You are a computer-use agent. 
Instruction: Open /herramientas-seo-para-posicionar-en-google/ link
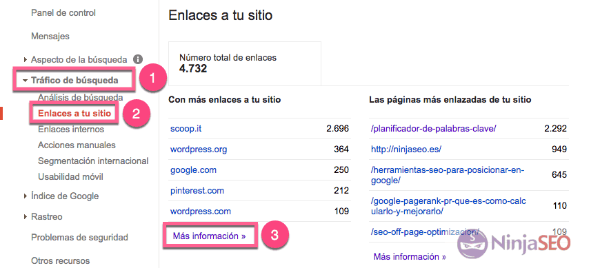coord(448,175)
